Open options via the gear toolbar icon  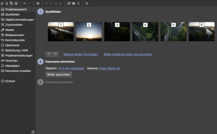(38, 3)
